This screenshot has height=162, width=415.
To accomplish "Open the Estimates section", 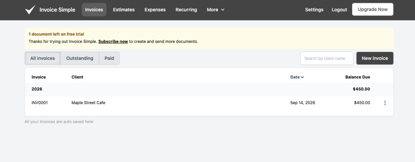I will (124, 10).
